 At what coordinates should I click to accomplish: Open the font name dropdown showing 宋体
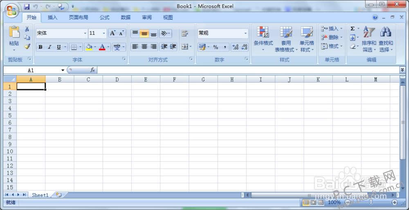click(85, 33)
